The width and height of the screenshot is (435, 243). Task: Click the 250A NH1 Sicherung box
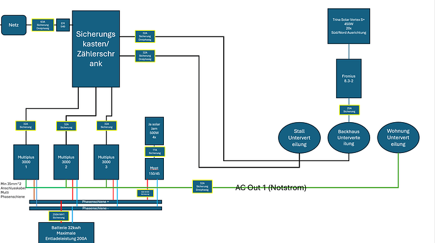tap(59, 216)
